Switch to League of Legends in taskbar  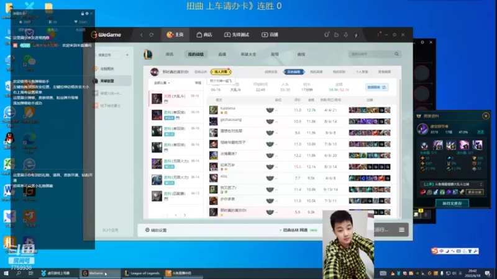tap(142, 273)
